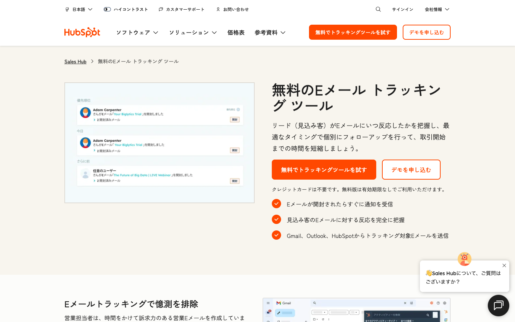515x322 pixels.
Task: Toggle ハイコントラスト high contrast mode
Action: pos(107,9)
